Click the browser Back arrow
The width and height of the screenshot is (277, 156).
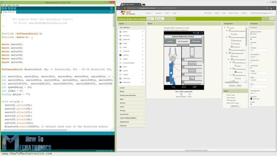[119, 8]
